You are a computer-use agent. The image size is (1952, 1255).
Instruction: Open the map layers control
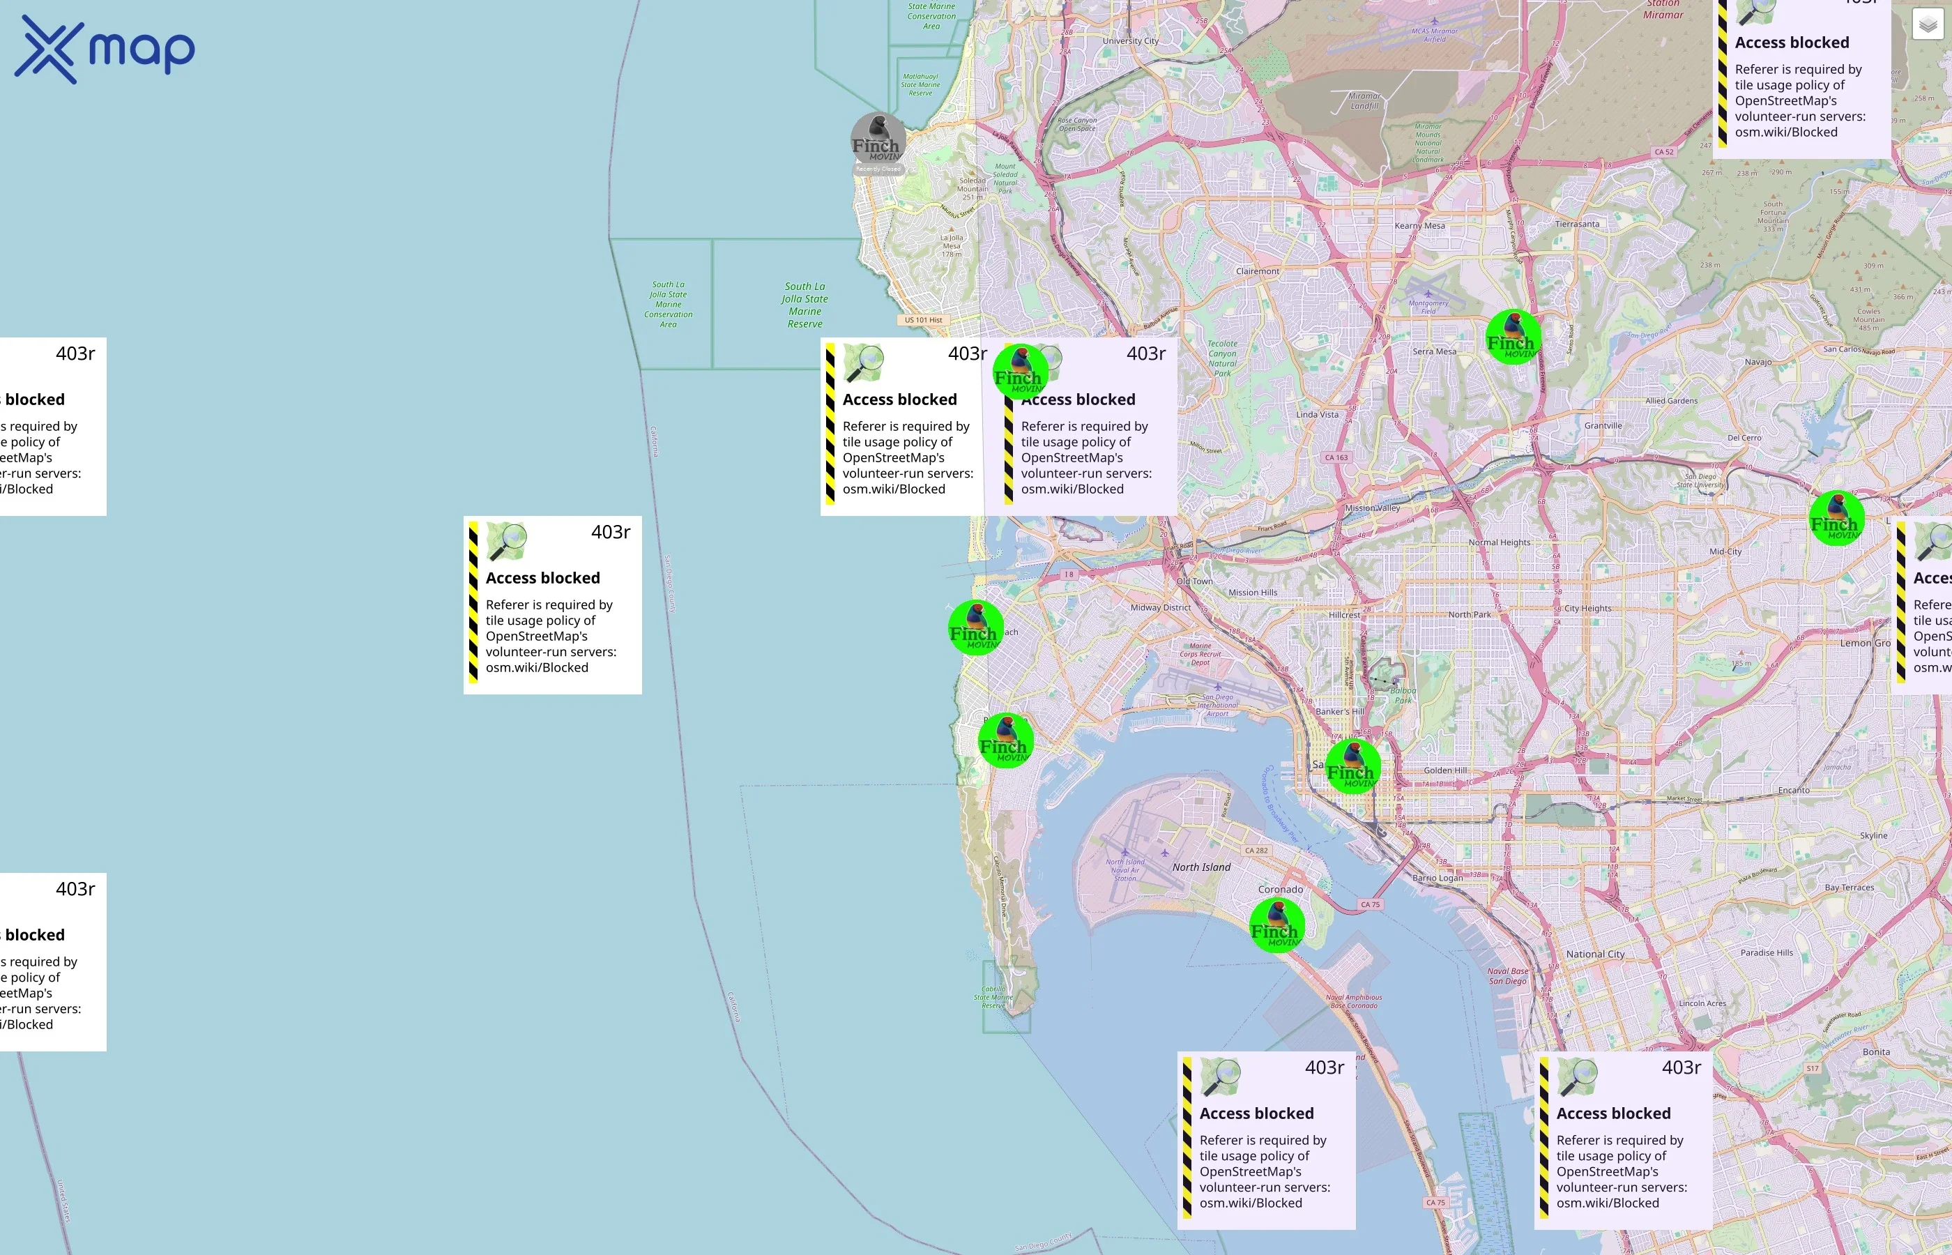point(1928,24)
